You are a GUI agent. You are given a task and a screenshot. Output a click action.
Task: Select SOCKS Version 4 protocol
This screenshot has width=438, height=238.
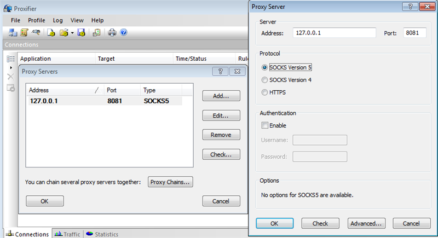coord(287,80)
